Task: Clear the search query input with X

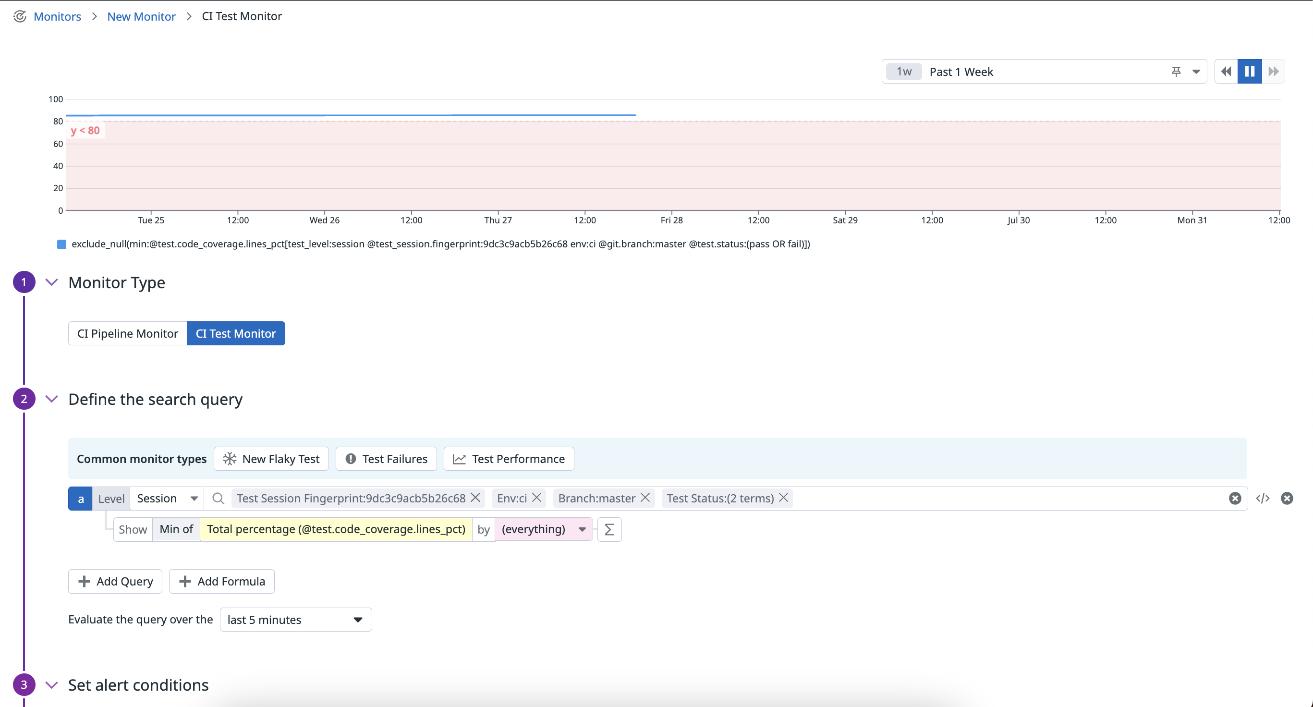Action: click(x=1235, y=499)
